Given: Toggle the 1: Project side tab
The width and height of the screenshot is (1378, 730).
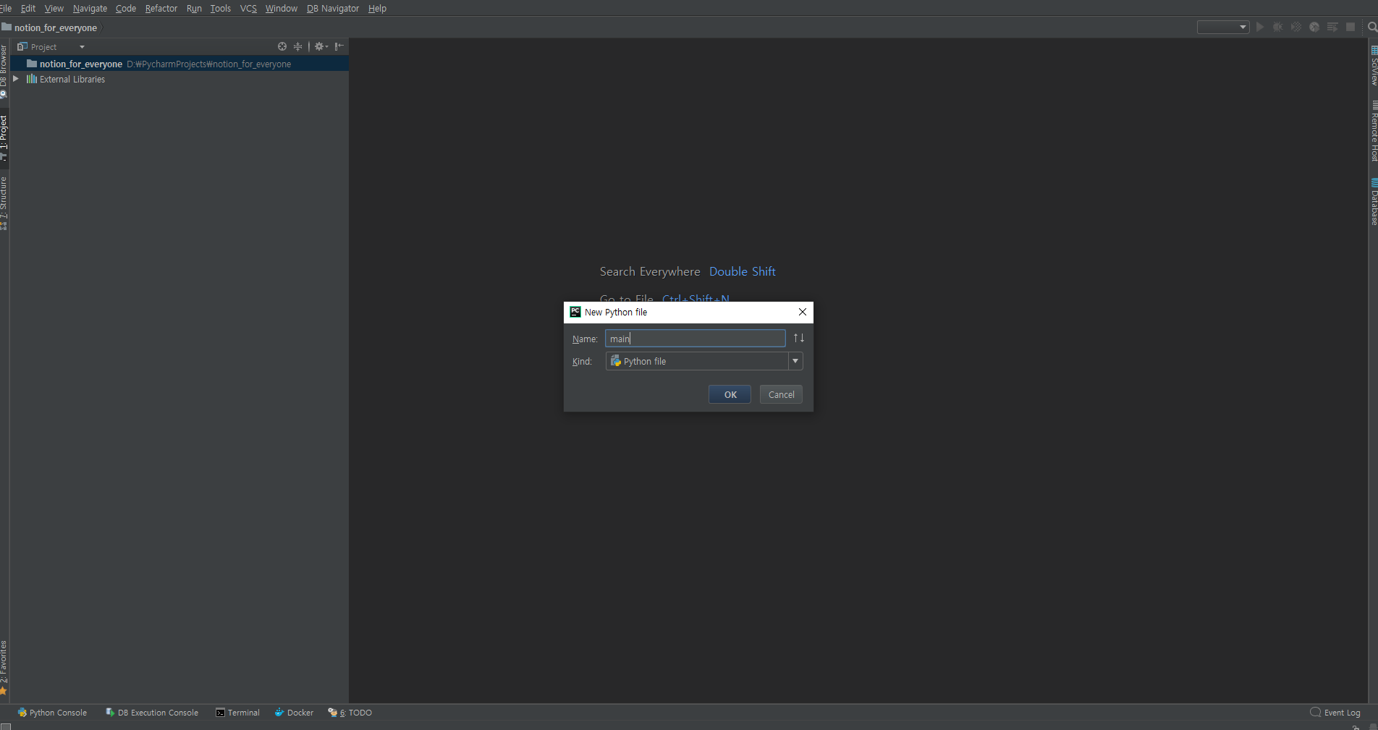Looking at the screenshot, I should (4, 137).
